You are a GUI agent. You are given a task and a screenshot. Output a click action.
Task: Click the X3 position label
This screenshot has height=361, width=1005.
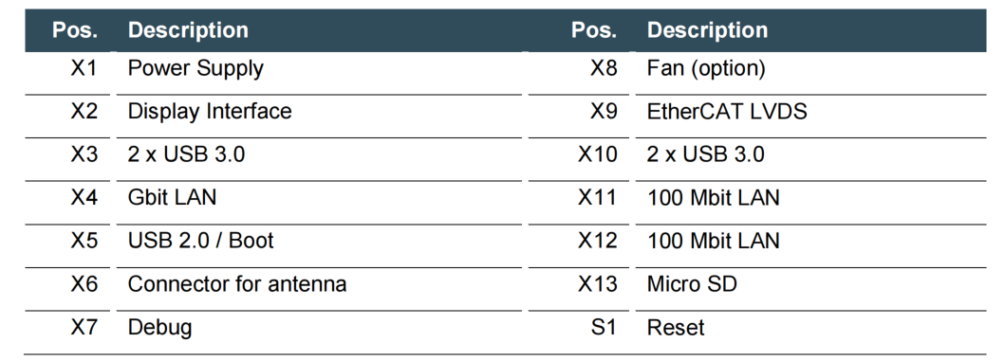(84, 154)
